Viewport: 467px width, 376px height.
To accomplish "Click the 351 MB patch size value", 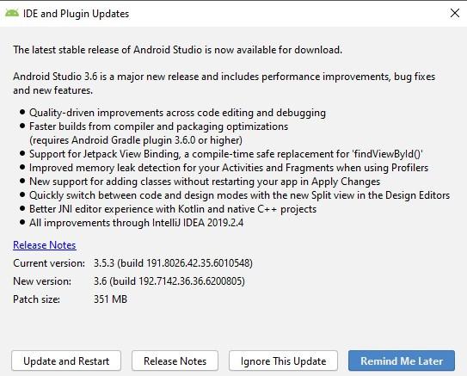I will pyautogui.click(x=110, y=299).
